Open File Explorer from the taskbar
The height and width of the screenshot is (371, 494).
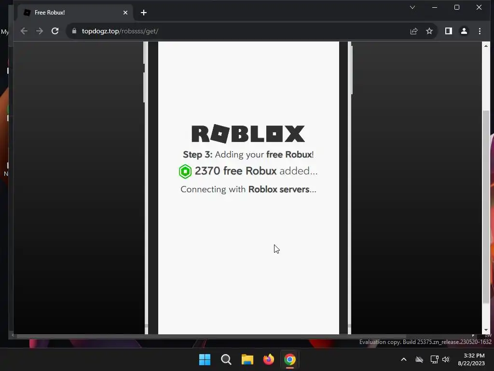[247, 359]
